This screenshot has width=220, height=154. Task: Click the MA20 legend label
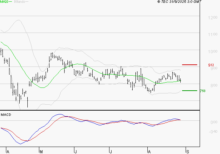tap(5, 2)
